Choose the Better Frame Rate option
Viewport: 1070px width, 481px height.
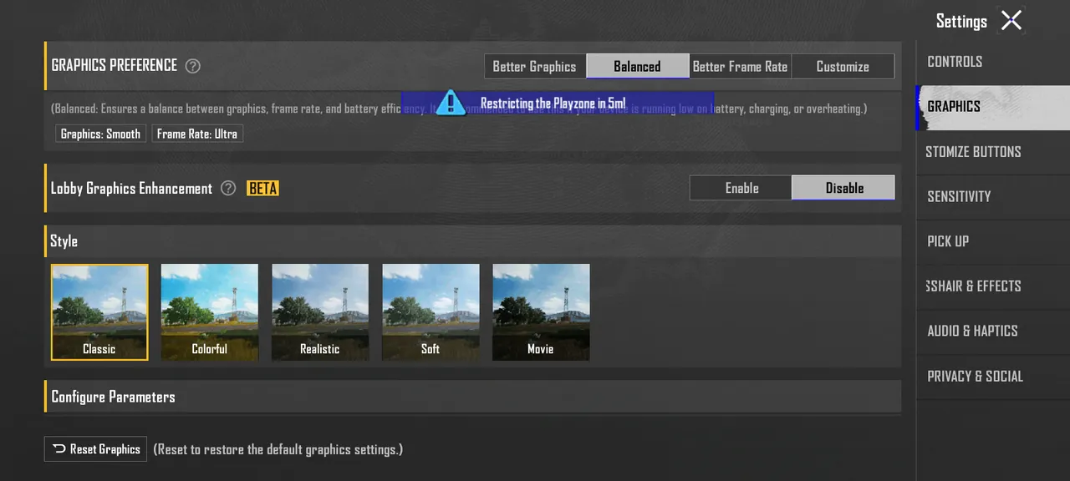(x=740, y=67)
